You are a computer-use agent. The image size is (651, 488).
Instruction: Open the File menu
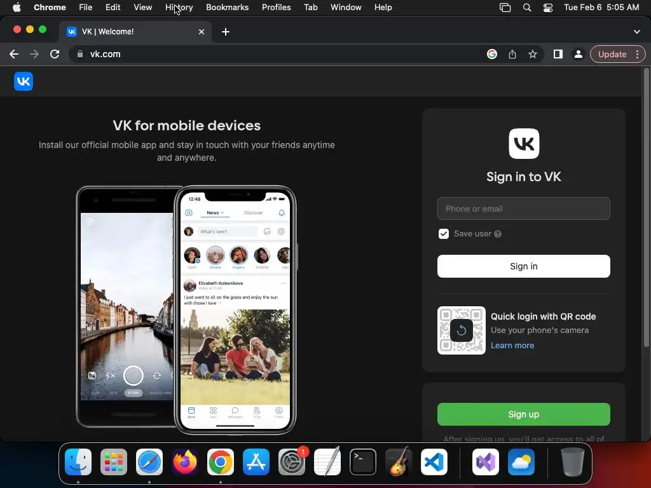86,8
